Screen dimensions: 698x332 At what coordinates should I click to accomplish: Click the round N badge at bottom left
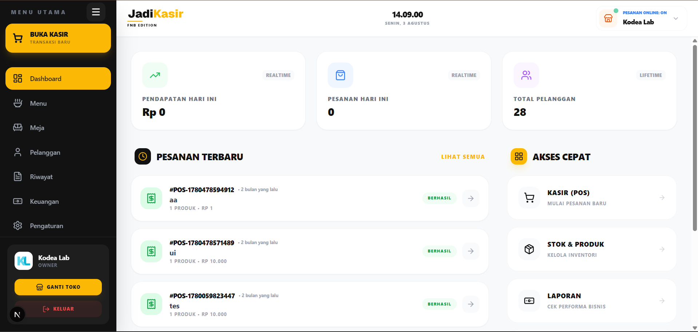coord(17,315)
